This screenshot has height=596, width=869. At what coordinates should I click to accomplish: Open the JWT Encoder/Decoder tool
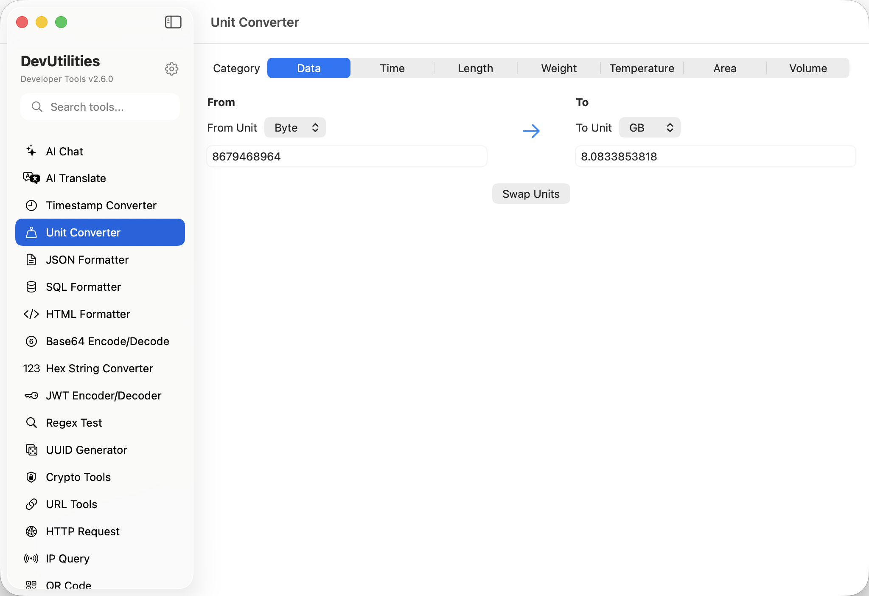tap(104, 395)
